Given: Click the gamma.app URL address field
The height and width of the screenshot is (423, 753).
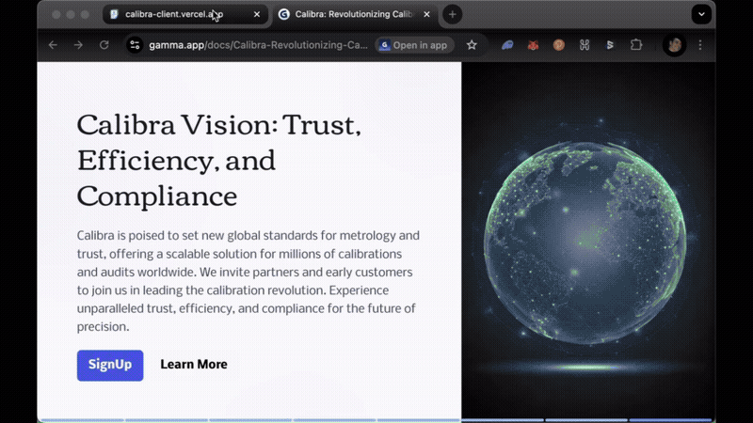Looking at the screenshot, I should point(258,45).
